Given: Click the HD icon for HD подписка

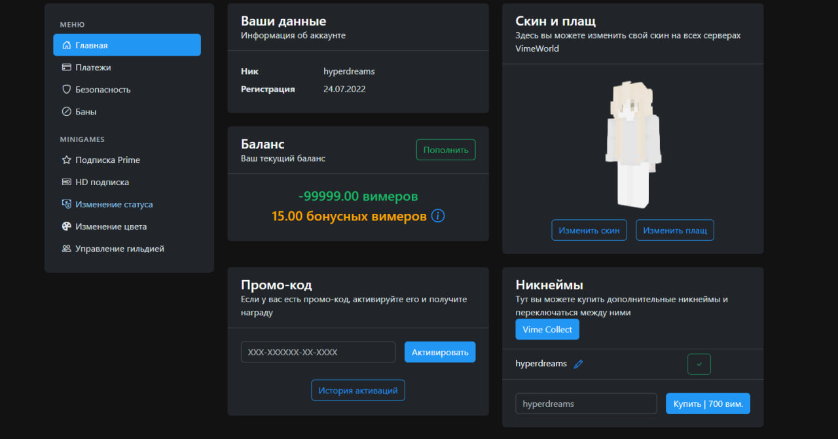Looking at the screenshot, I should coord(66,183).
